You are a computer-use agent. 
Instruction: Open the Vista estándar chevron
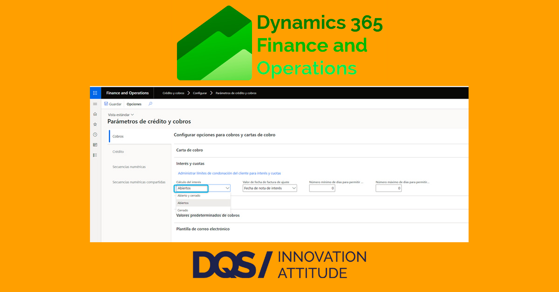pyautogui.click(x=131, y=114)
